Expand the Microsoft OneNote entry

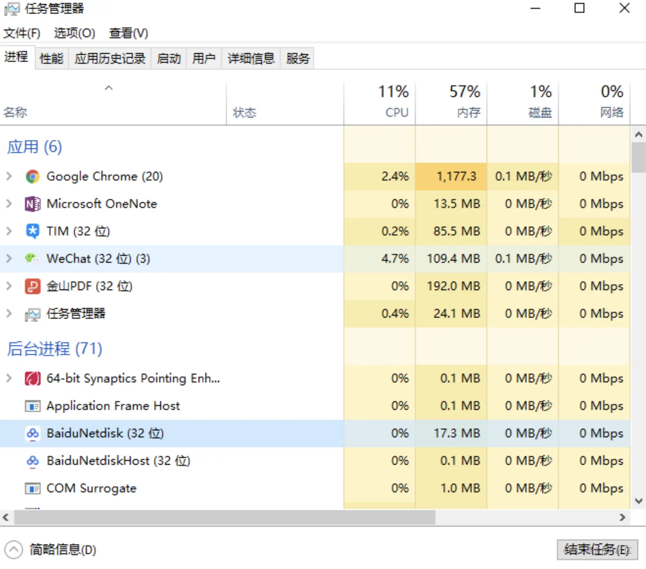[x=9, y=204]
